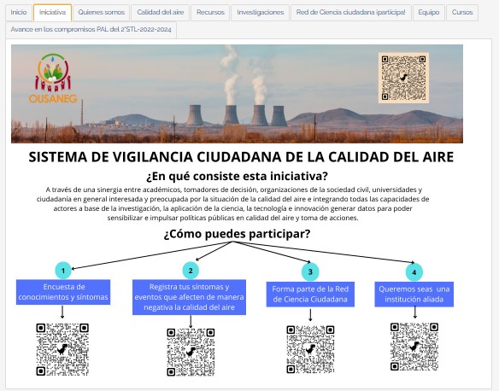Open Avance en los compromisos PAL tab
This screenshot has width=499, height=391.
(x=91, y=30)
